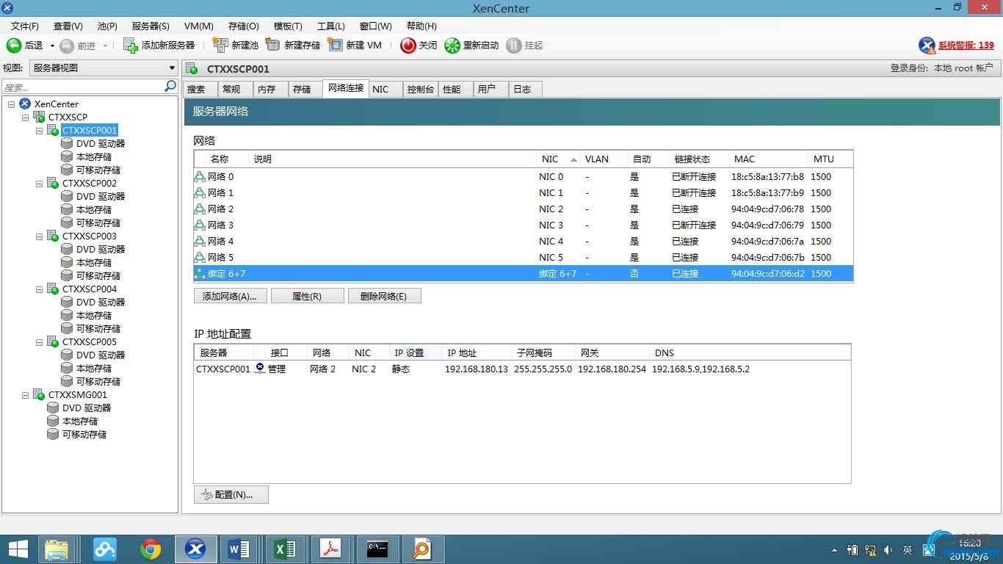Select the 网络 5 row in network list
This screenshot has height=564, width=1003.
pos(523,258)
